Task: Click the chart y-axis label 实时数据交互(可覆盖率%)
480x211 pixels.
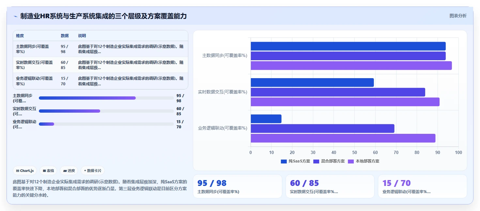Action: (x=223, y=92)
